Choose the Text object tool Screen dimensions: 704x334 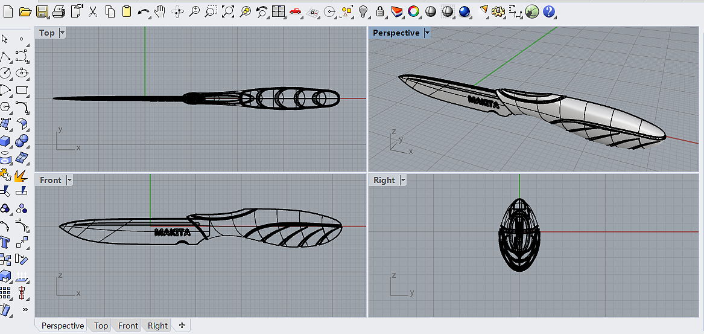tap(5, 243)
